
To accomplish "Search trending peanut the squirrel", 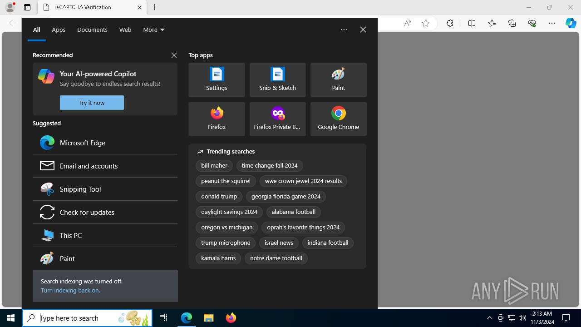I will click(226, 181).
